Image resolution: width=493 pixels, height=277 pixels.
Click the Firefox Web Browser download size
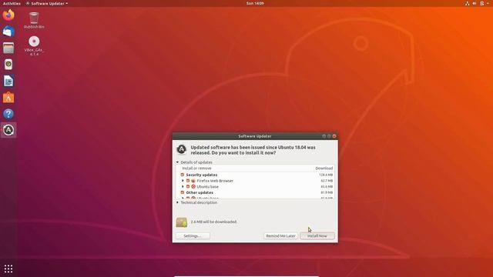[x=327, y=181]
